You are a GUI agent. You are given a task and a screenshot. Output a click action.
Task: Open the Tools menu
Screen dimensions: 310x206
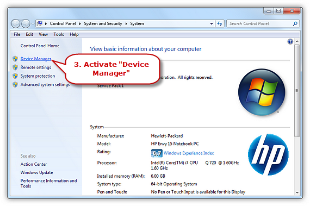click(59, 34)
